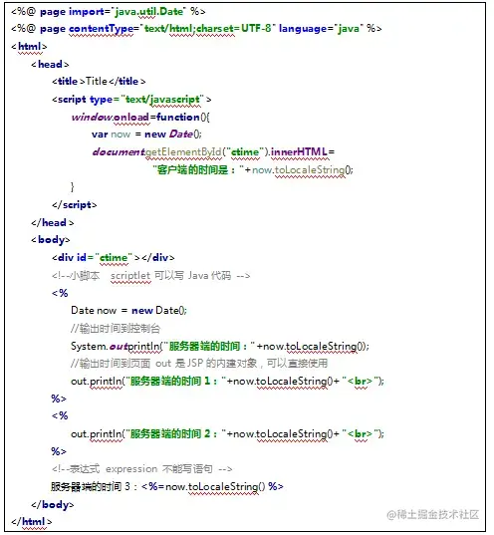
Task: Click the out.println line with '服务器端的时间 1'
Action: tap(227, 382)
